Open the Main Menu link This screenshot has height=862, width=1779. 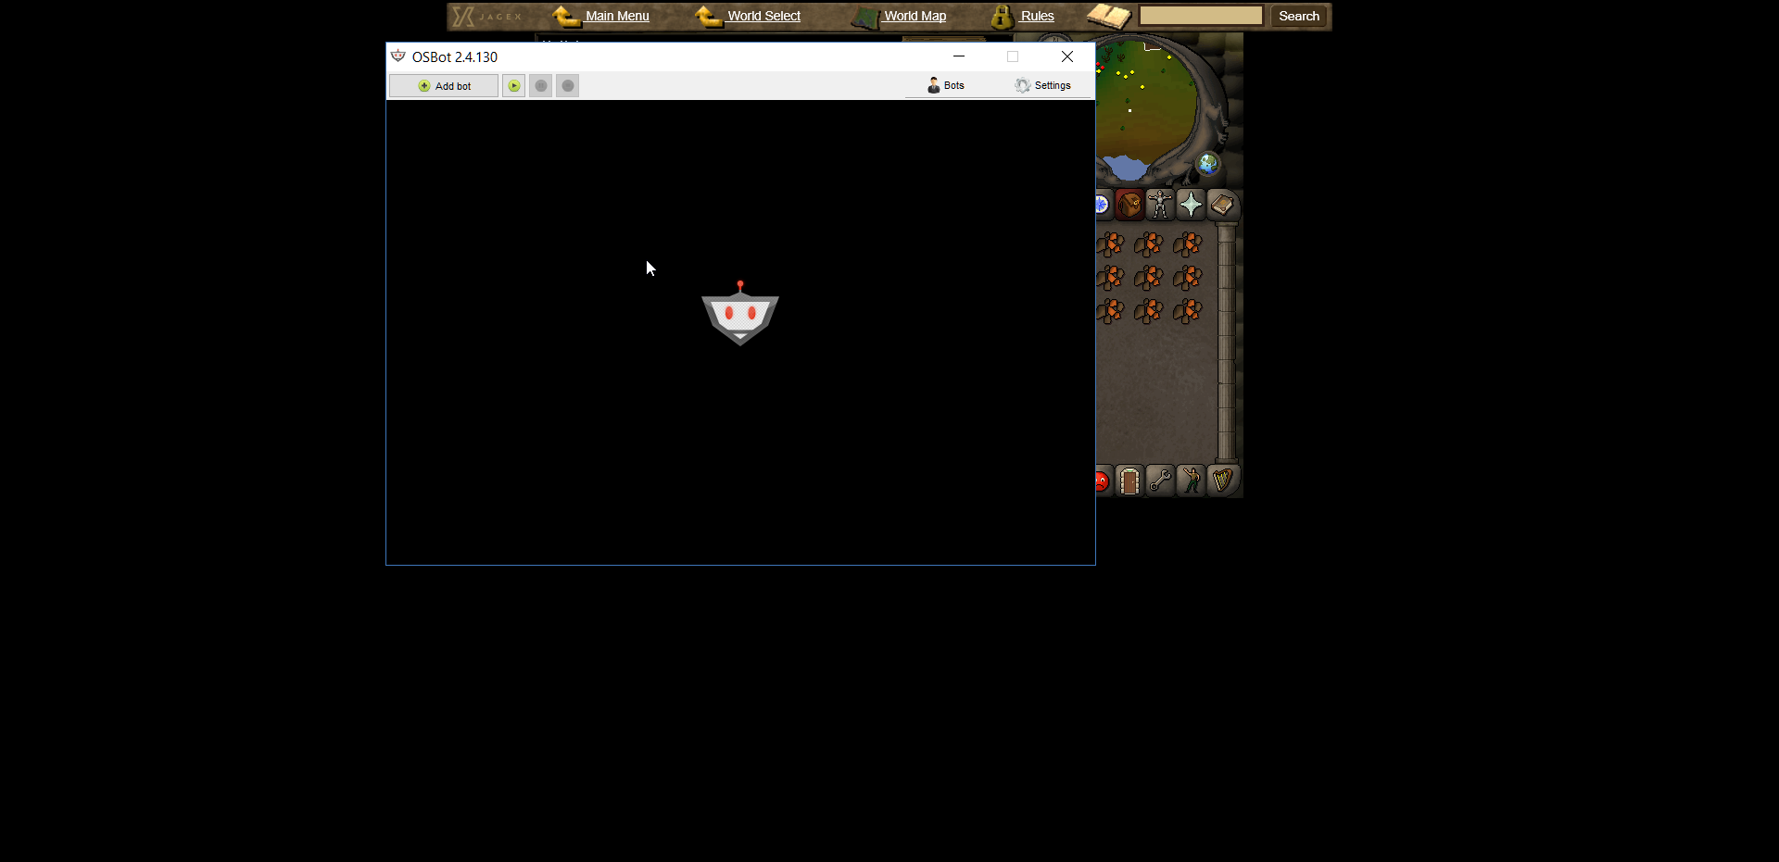coord(617,16)
